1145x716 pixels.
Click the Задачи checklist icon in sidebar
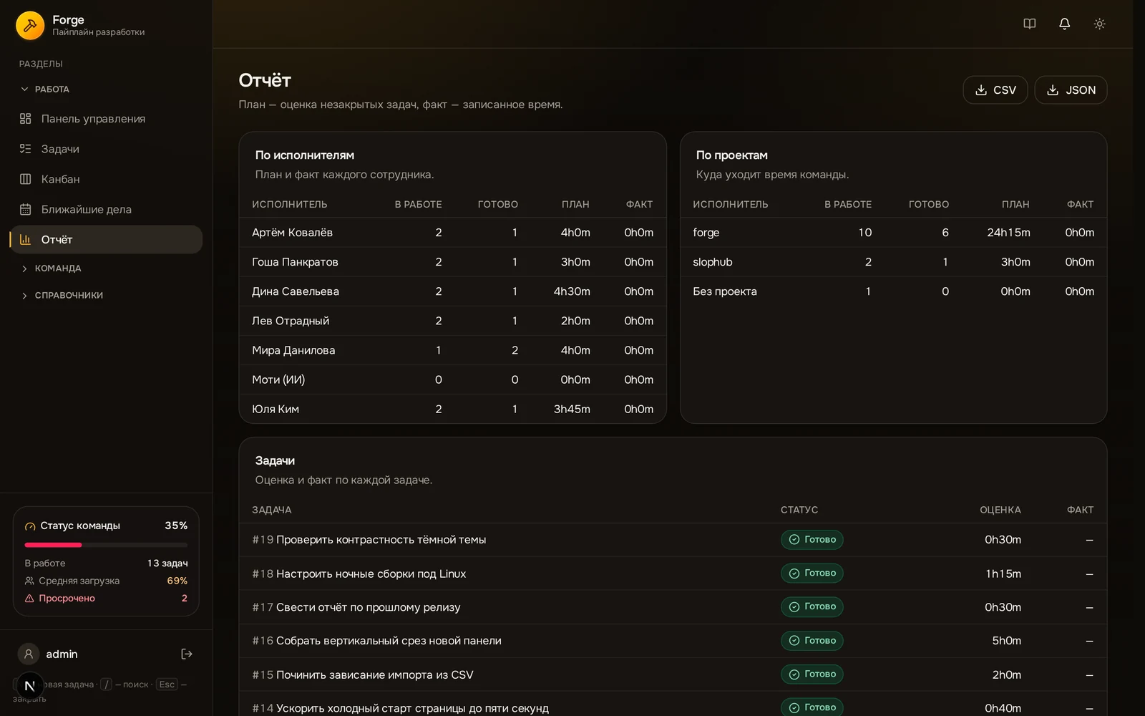(26, 149)
